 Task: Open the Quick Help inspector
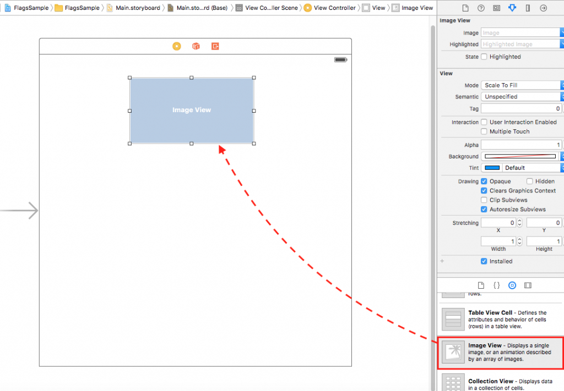point(481,8)
